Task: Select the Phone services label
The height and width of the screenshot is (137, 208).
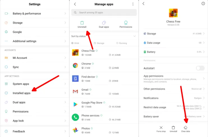Action: (x=90, y=115)
